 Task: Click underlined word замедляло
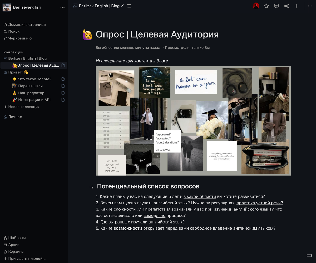[154, 216]
